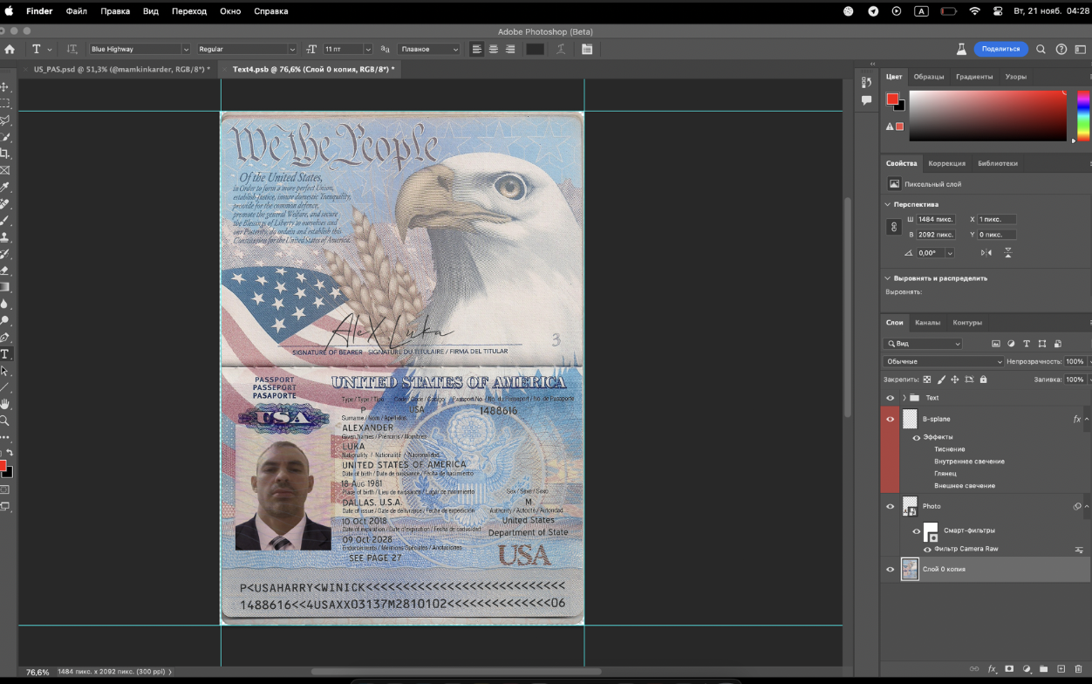
Task: Align text left
Action: pyautogui.click(x=477, y=50)
